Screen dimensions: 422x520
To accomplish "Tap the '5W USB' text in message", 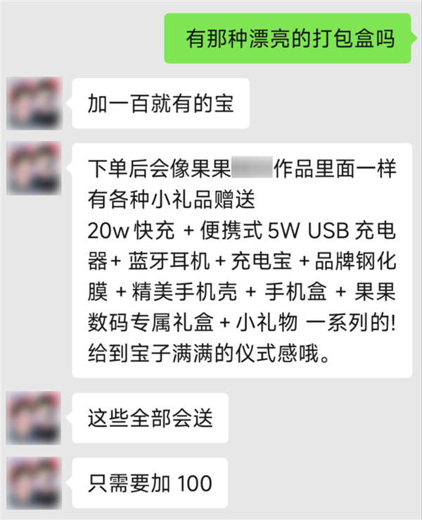I will tap(309, 230).
